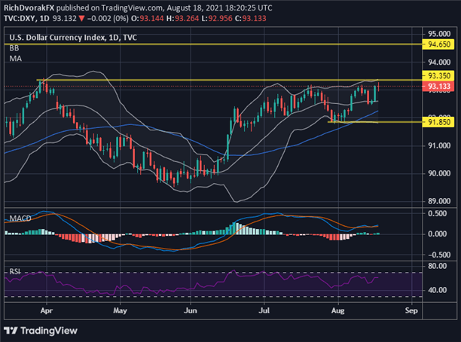Screen dimensions: 461x342
Task: Click the 95.000 price axis value
Action: 439,34
